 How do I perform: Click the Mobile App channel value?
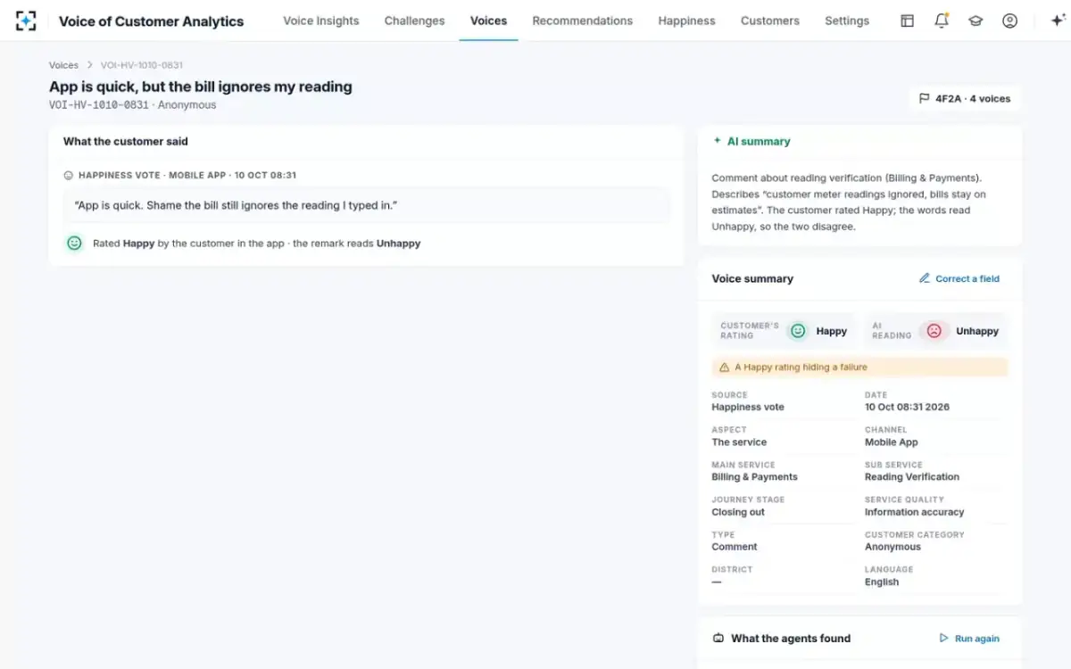892,442
